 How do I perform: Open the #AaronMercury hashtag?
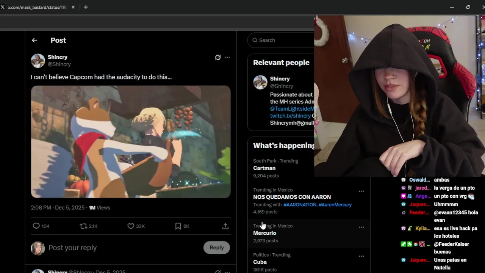pos(335,205)
